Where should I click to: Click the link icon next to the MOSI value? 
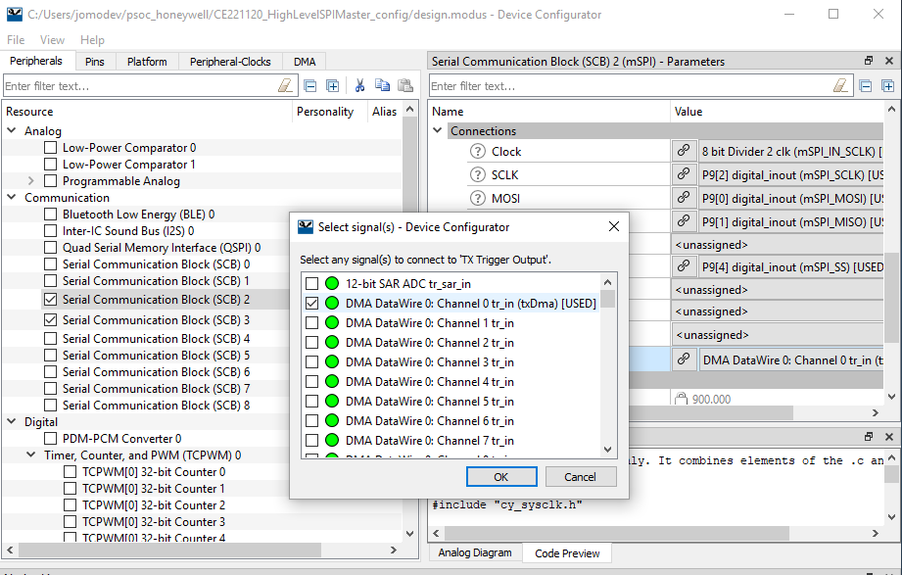pos(684,198)
